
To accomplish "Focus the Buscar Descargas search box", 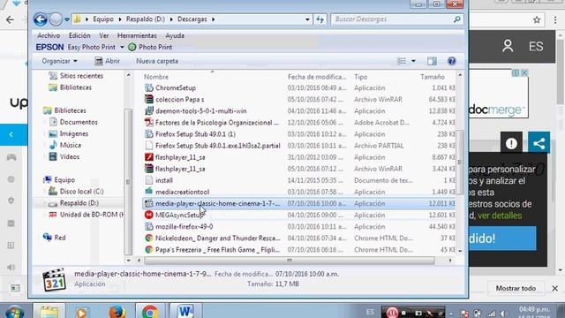I will tap(392, 19).
